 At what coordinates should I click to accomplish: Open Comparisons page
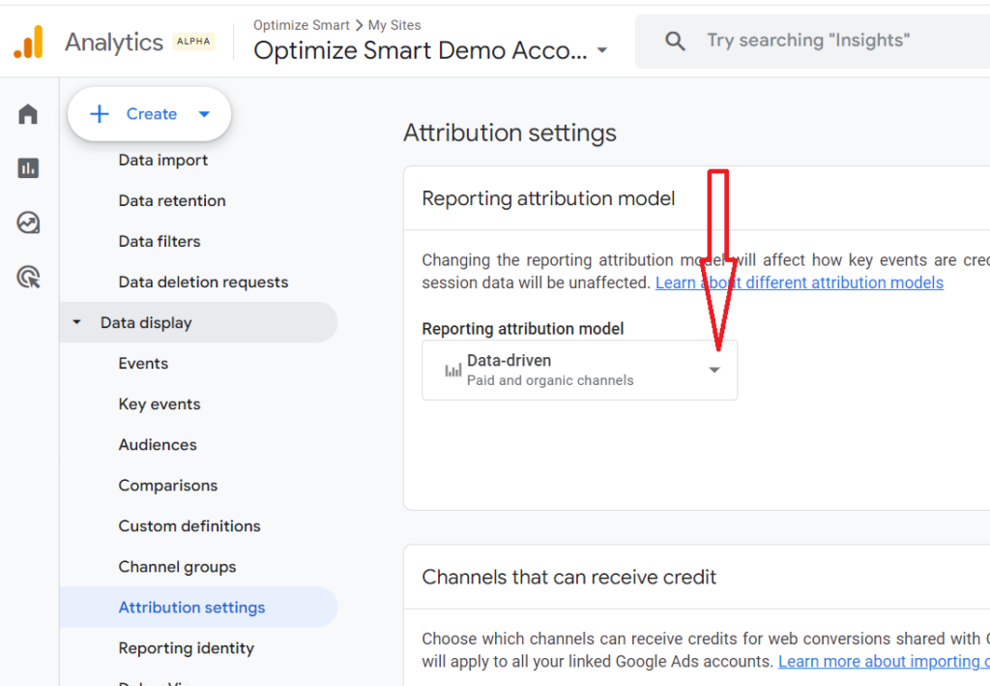(168, 485)
